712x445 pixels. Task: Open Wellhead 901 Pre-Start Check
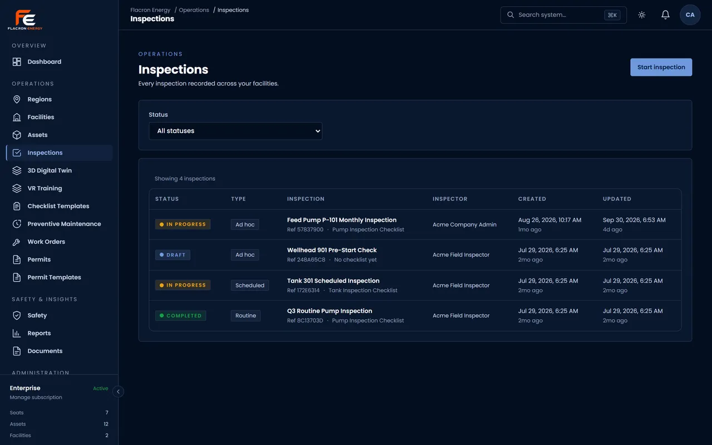coord(332,250)
